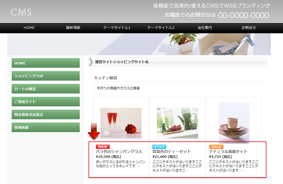Screen dimensions: 283x184
Task: Click the red down arrow icon
Action: (93, 133)
